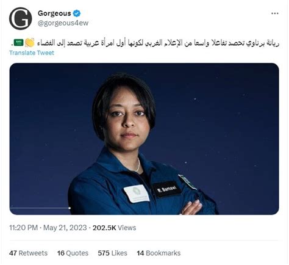Show the 575 Likes list

[112, 253]
